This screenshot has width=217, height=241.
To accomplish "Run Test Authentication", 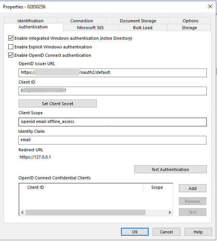I will click(170, 169).
